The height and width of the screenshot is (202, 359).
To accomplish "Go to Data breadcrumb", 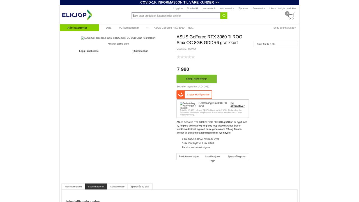I will (x=109, y=28).
